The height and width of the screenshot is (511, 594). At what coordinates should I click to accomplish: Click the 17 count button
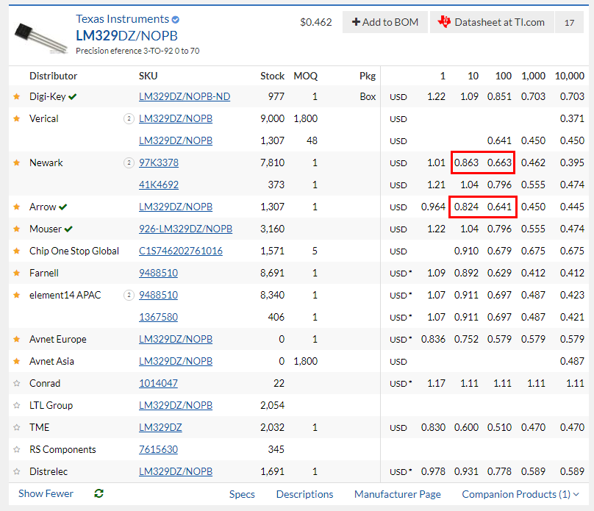[x=570, y=22]
